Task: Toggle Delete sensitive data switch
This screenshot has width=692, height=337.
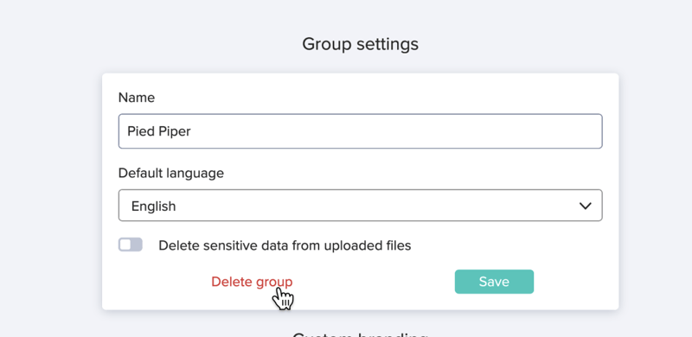Action: [131, 245]
